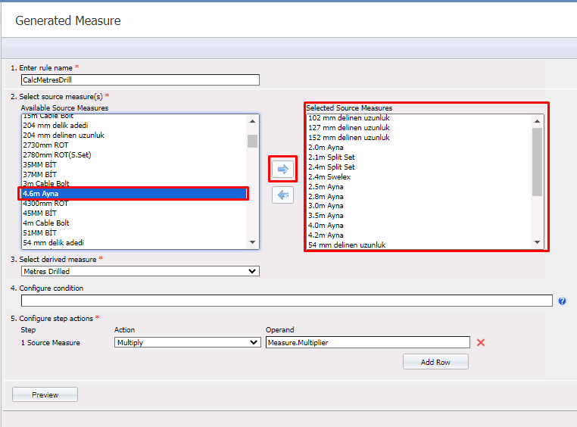Viewport: 577px width, 427px height.
Task: Click the left arrow to remove measure
Action: tap(282, 195)
